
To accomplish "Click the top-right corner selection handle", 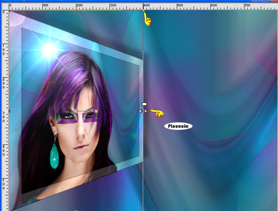I will [143, 11].
